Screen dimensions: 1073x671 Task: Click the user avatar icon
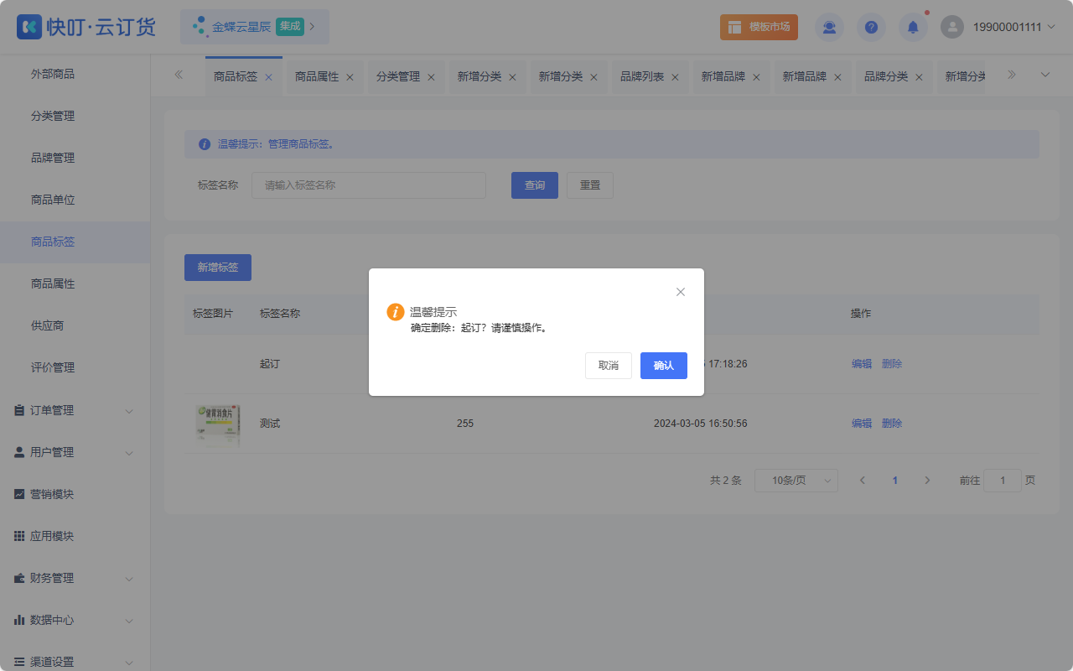(x=952, y=27)
